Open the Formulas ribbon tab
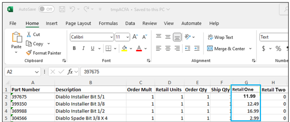290x122 pixels. [x=108, y=23]
